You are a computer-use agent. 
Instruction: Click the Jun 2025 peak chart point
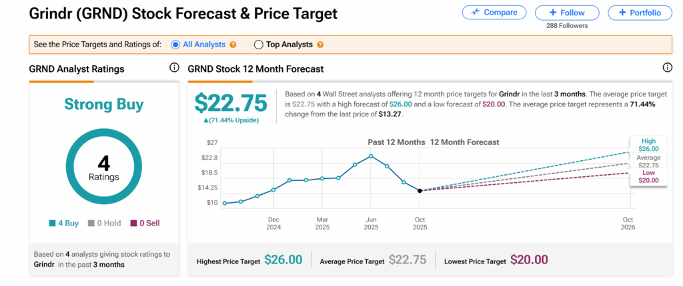(x=371, y=156)
